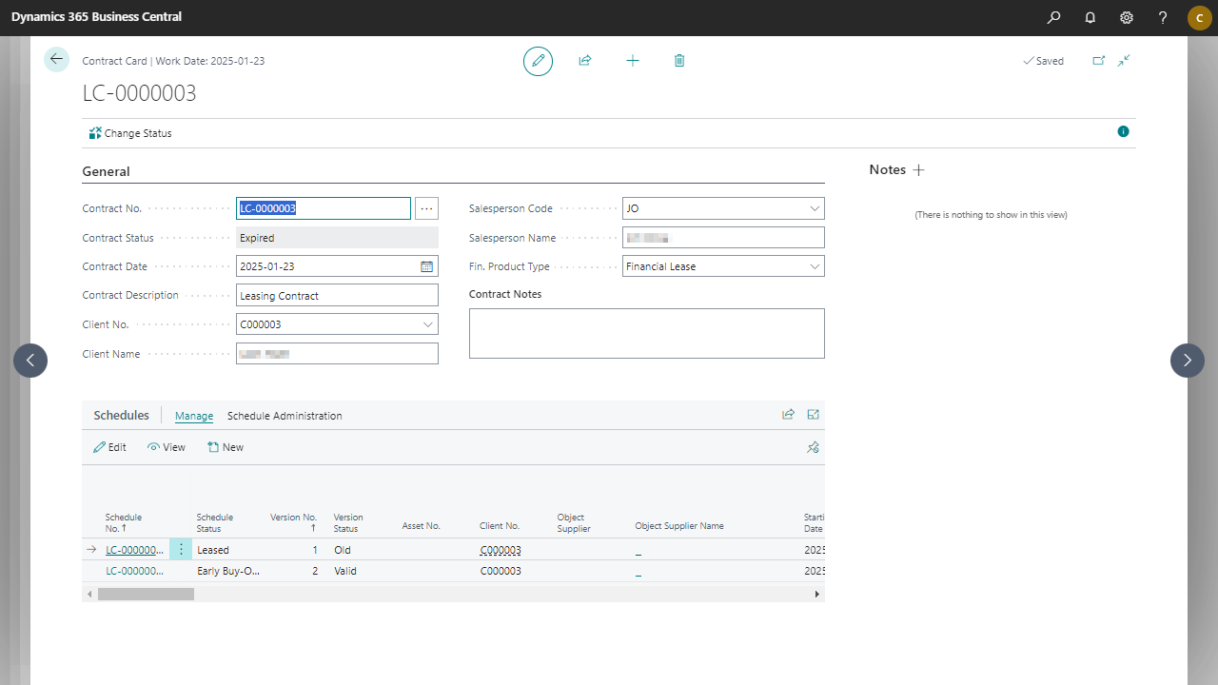1218x685 pixels.
Task: Click Asset No. column header
Action: pyautogui.click(x=421, y=525)
